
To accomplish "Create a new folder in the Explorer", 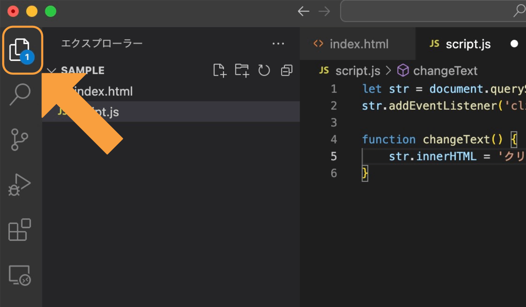I will (242, 70).
